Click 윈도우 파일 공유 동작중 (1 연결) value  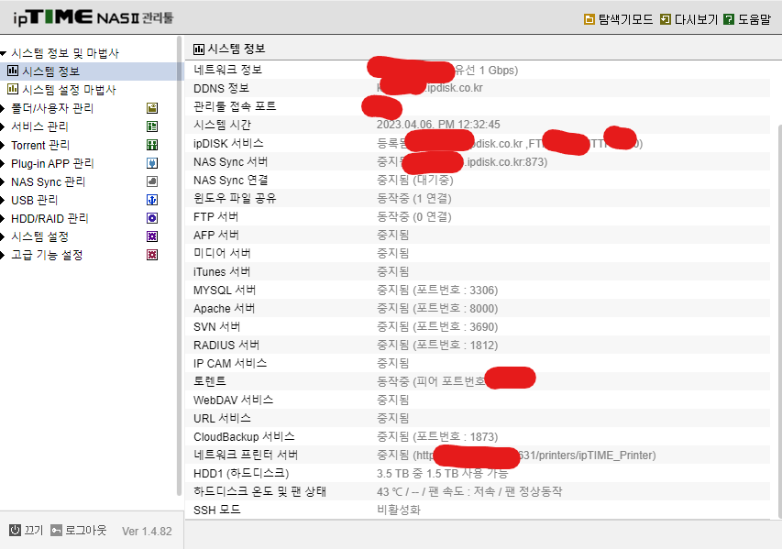coord(414,199)
